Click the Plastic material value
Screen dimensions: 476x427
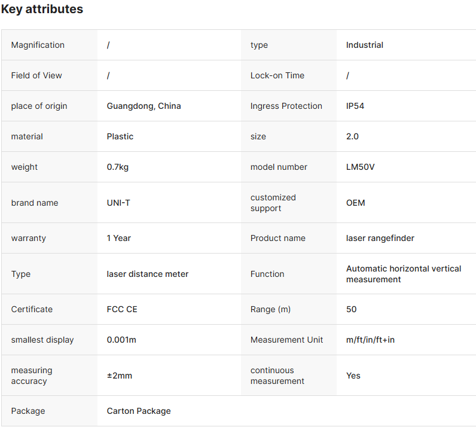pos(120,136)
